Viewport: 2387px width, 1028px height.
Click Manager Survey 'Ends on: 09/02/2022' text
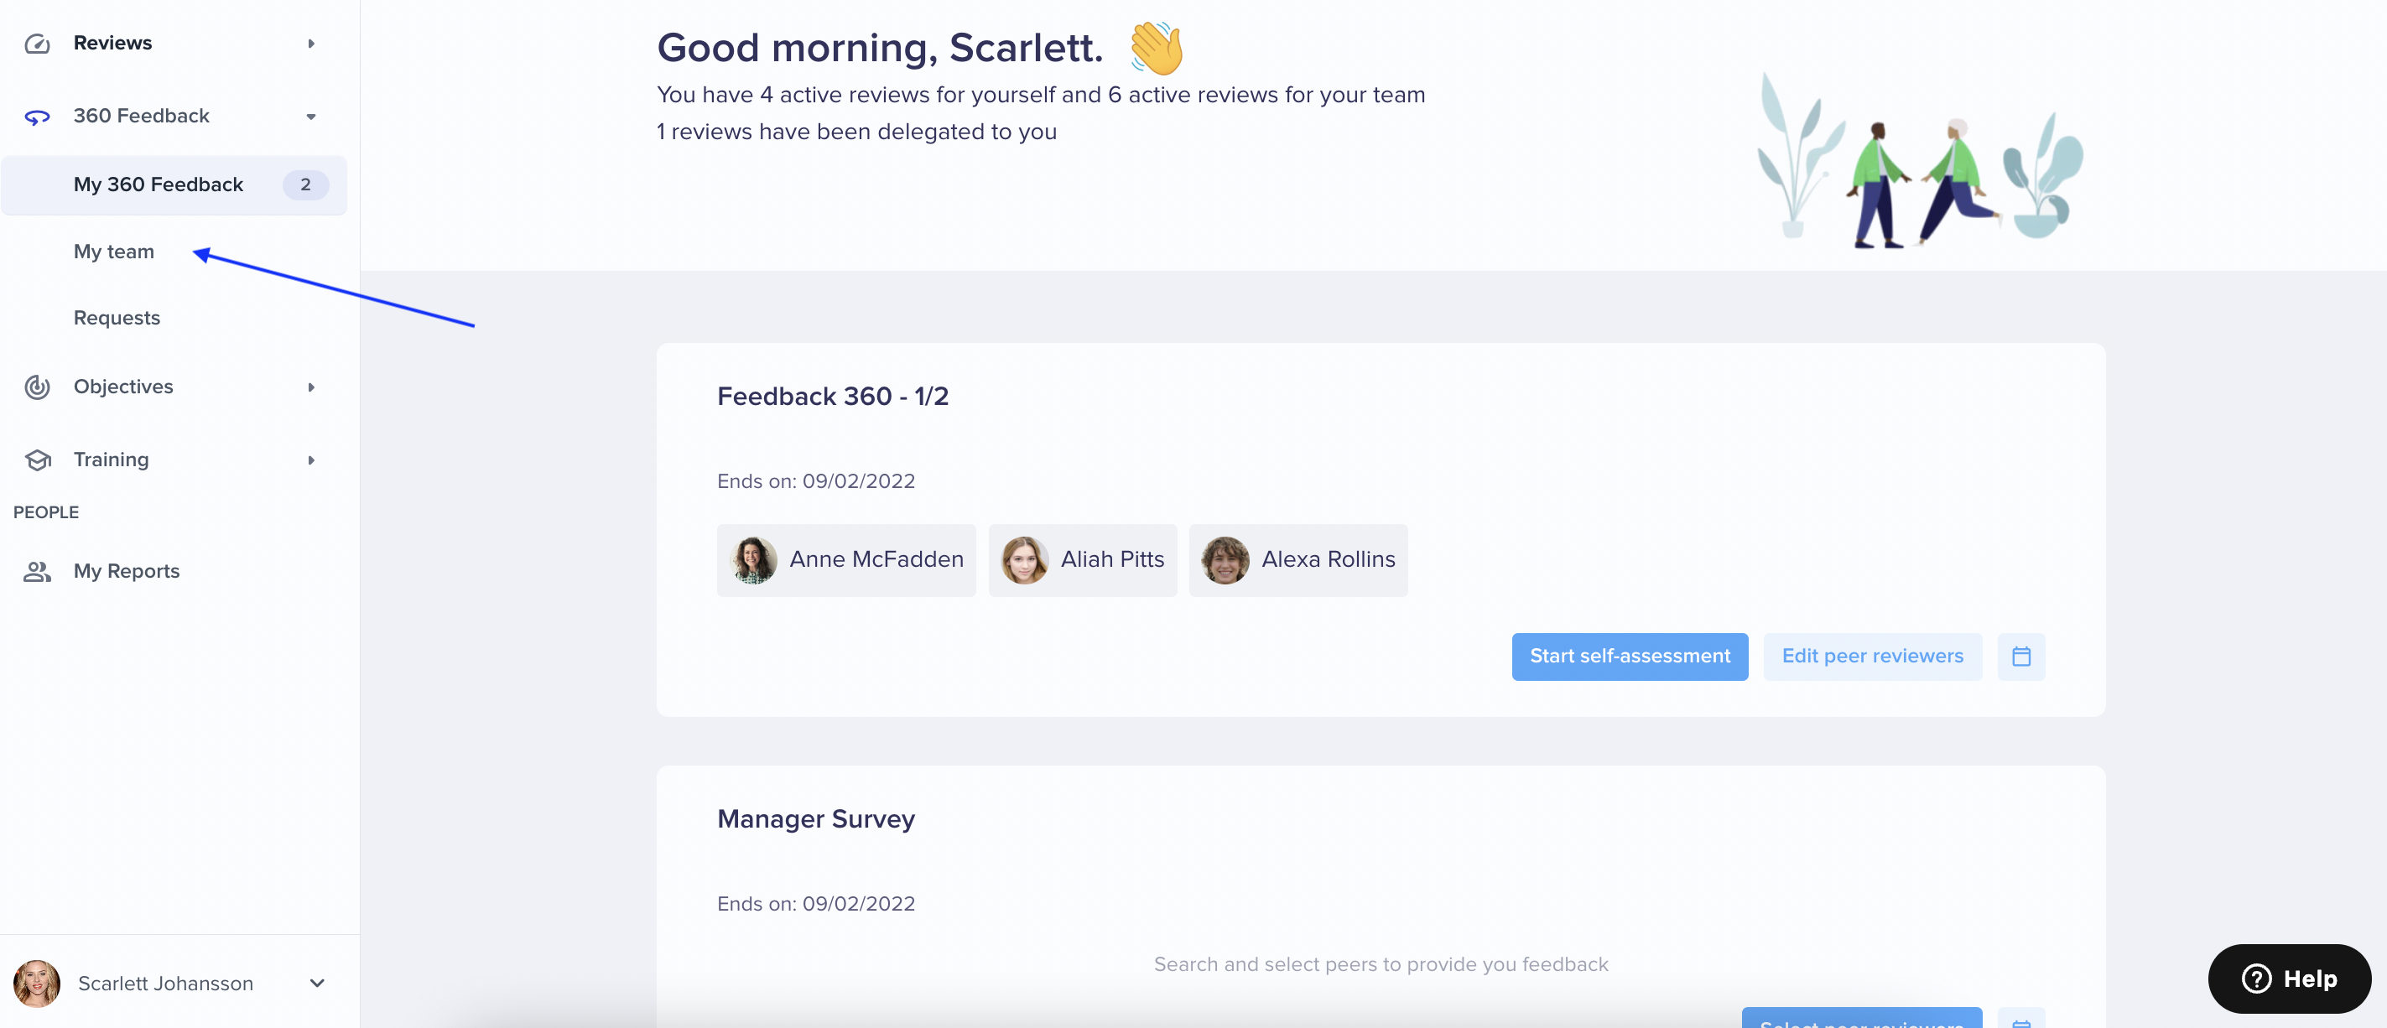tap(816, 904)
